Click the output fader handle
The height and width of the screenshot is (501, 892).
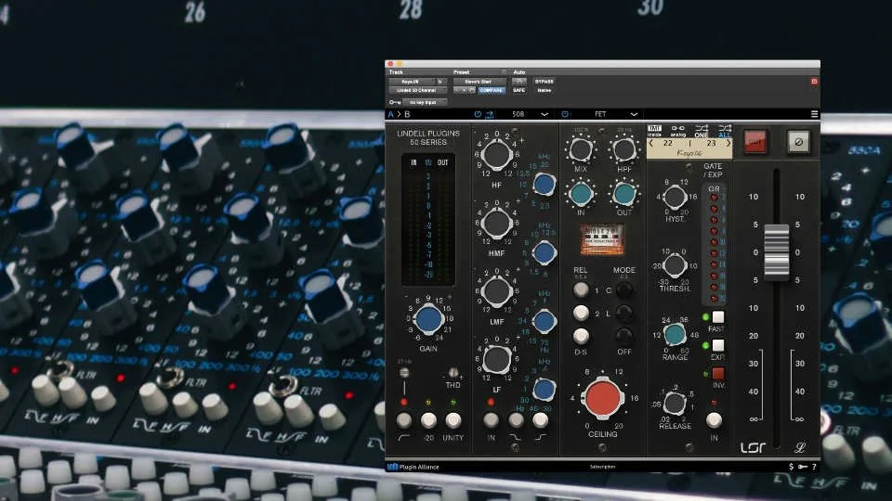(x=777, y=252)
